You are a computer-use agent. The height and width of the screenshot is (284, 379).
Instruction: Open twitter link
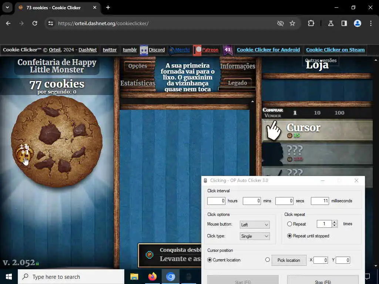click(x=110, y=50)
